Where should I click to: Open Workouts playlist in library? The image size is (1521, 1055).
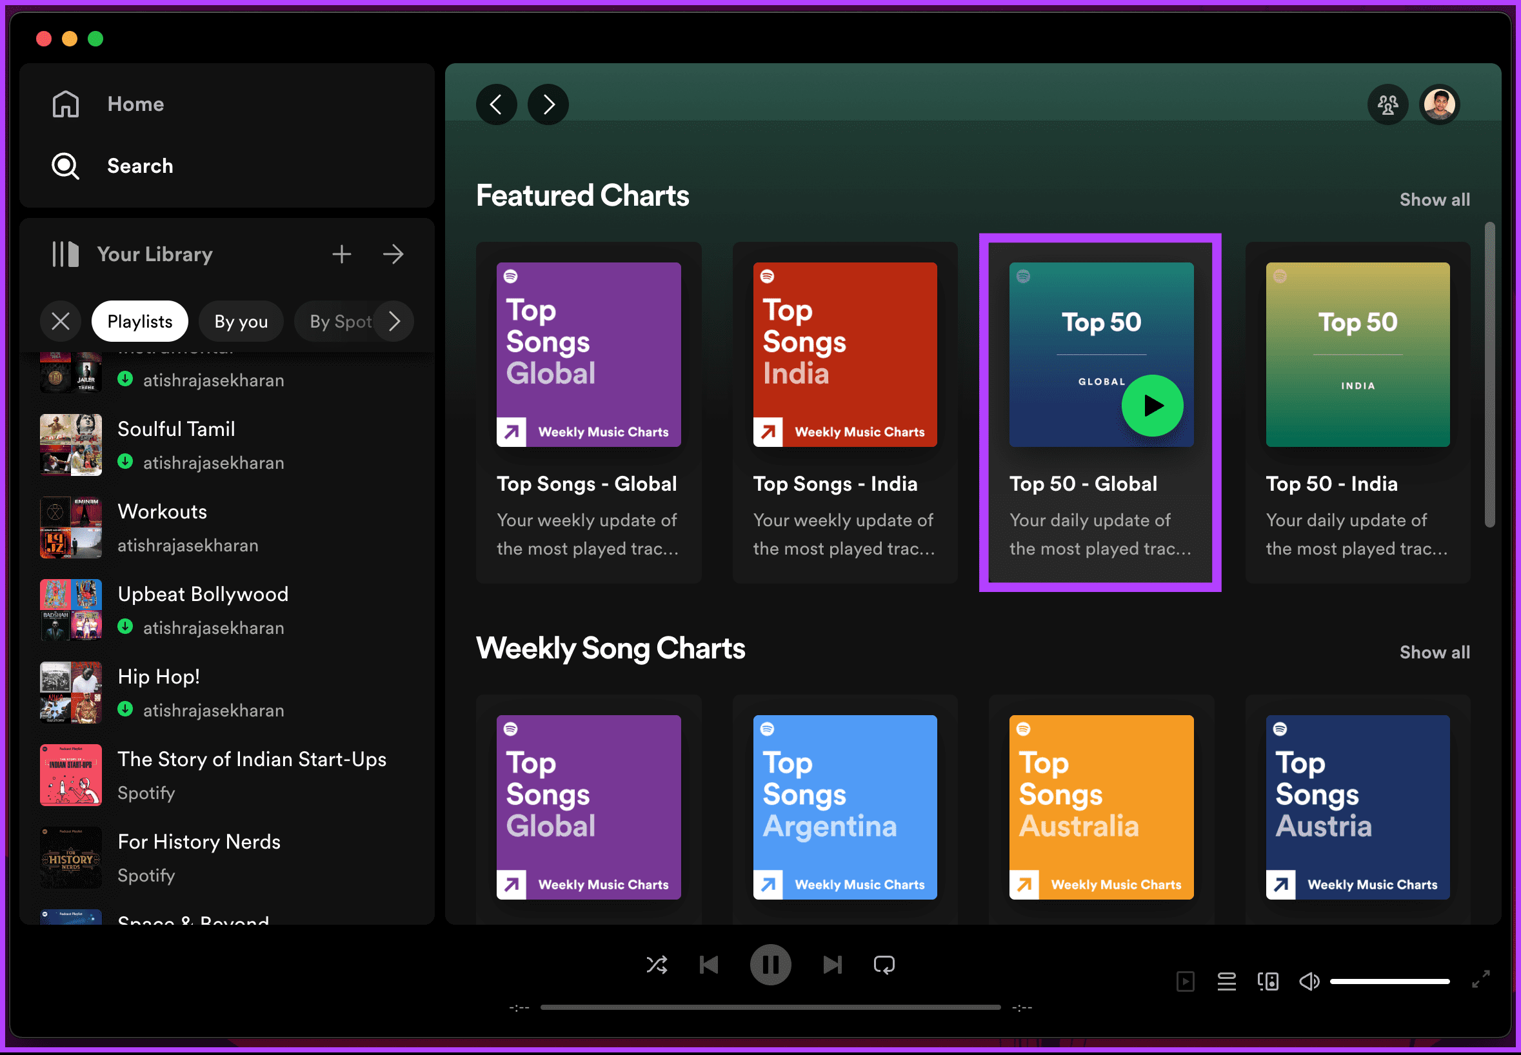click(226, 527)
